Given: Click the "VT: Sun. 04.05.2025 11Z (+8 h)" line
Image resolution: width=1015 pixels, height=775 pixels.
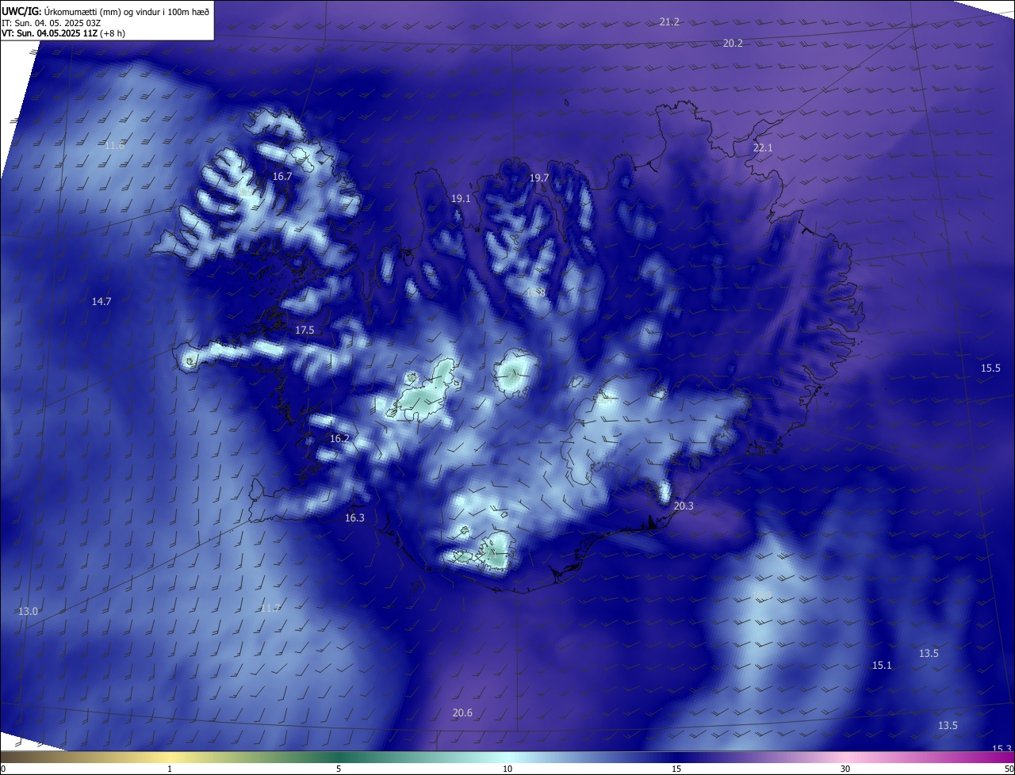Looking at the screenshot, I should 63,33.
